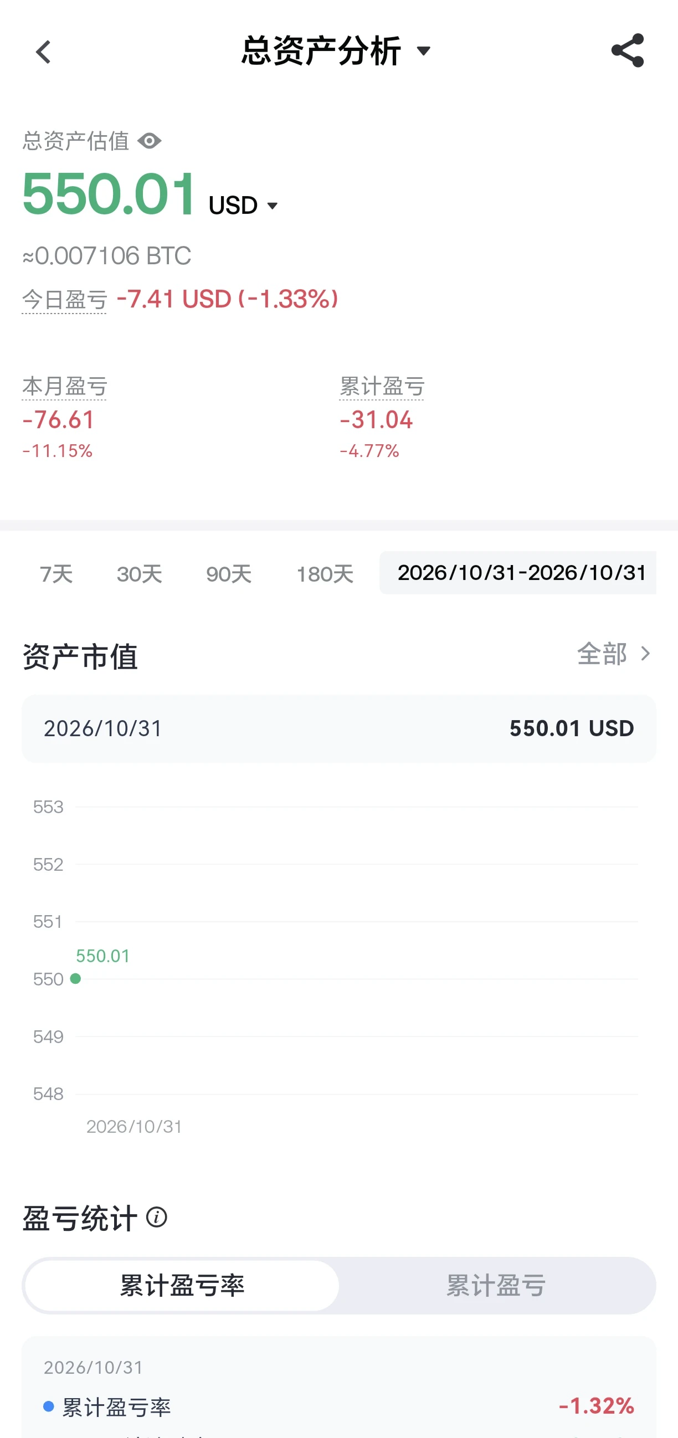Tap the back arrow icon
678x1438 pixels.
coord(43,52)
